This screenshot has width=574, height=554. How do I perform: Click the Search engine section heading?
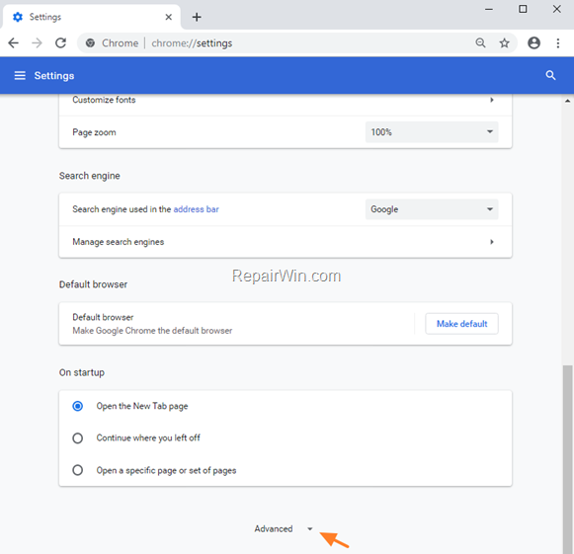click(x=90, y=176)
